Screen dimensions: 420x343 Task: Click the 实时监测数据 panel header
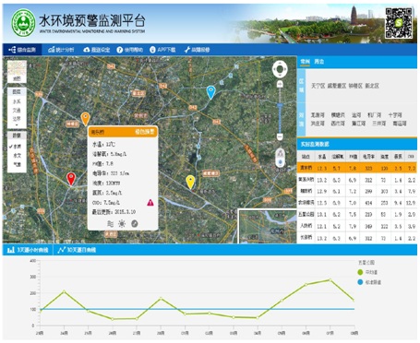pyautogui.click(x=357, y=144)
